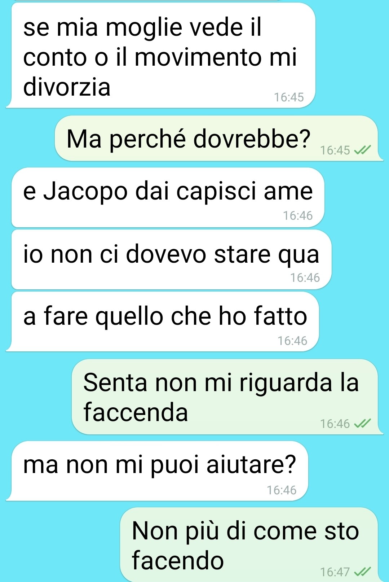Tap the 'a fare quello che ho fatto' message

tap(163, 321)
